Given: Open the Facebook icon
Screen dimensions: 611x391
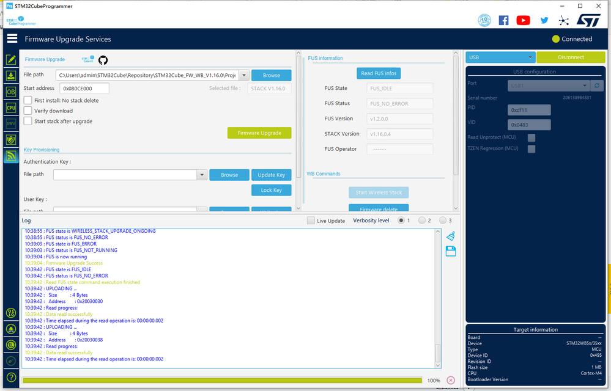Looking at the screenshot, I should tap(503, 20).
